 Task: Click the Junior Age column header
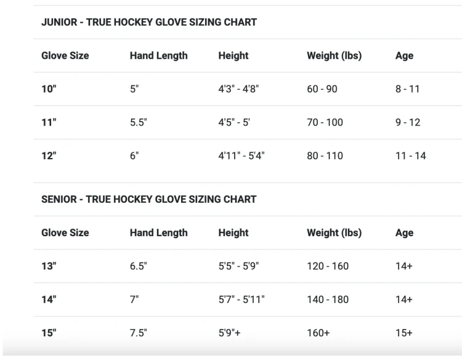[404, 55]
